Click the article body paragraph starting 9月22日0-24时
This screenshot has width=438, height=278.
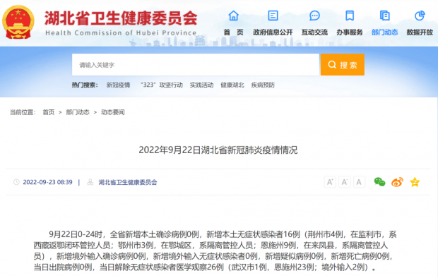tap(215, 250)
